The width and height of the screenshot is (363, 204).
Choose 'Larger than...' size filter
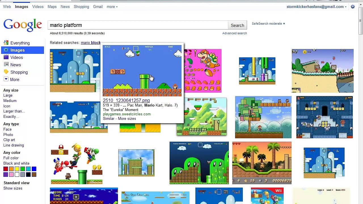coord(14,111)
